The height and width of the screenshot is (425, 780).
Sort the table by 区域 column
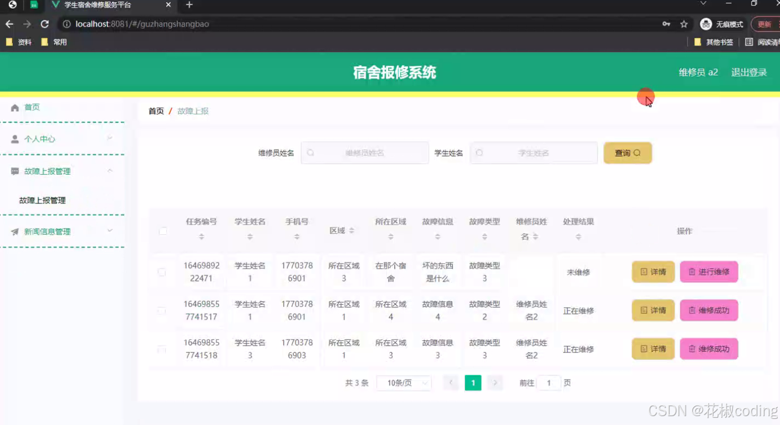(351, 231)
